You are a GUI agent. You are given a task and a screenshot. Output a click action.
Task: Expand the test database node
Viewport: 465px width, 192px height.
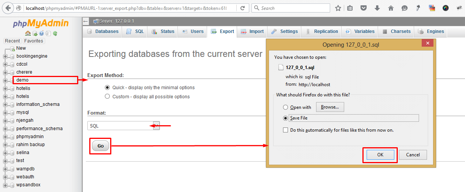click(5, 161)
